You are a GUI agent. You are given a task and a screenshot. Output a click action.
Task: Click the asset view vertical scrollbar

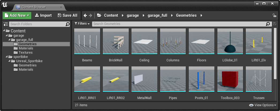pyautogui.click(x=275, y=53)
